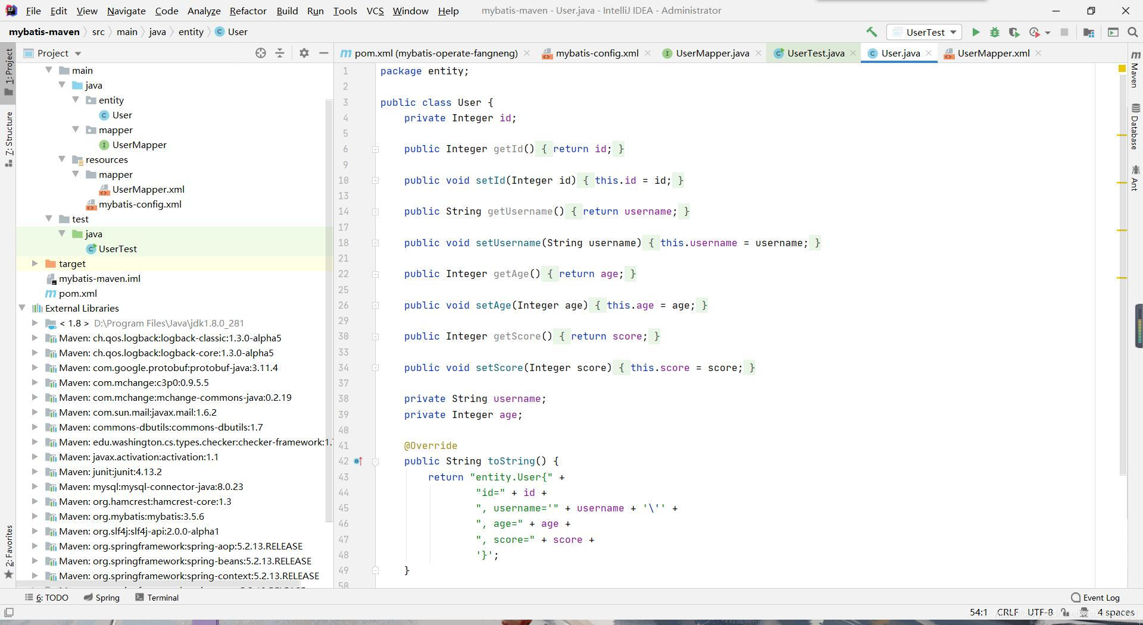This screenshot has width=1143, height=625.
Task: Open the Project Structure icon in toolbar
Action: (x=1089, y=32)
